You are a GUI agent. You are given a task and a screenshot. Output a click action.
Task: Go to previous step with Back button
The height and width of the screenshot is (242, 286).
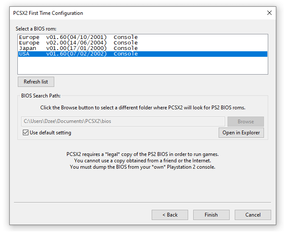170,215
